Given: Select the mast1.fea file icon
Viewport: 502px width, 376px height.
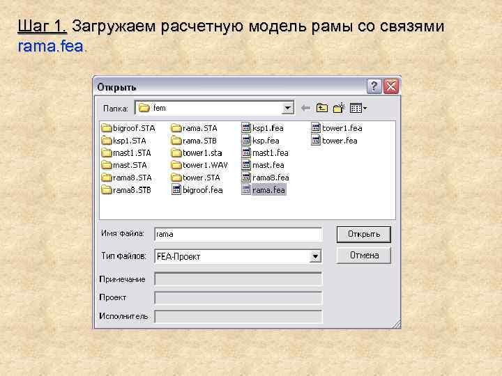Looking at the screenshot, I should click(x=246, y=152).
